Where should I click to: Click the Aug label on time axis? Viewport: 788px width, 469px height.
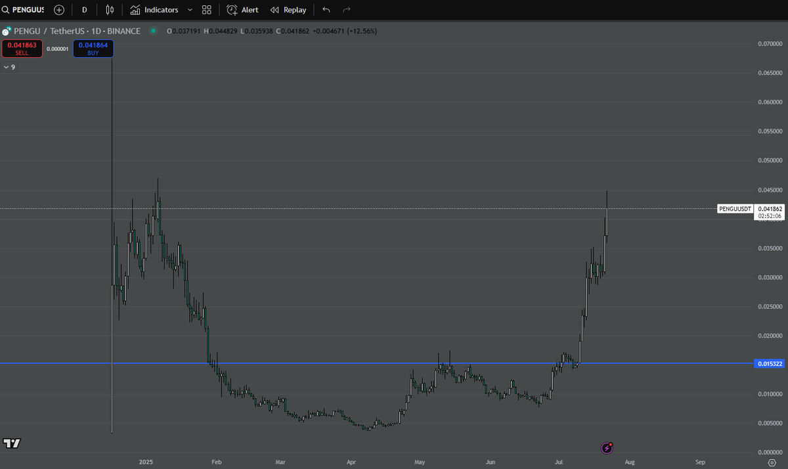(x=630, y=462)
